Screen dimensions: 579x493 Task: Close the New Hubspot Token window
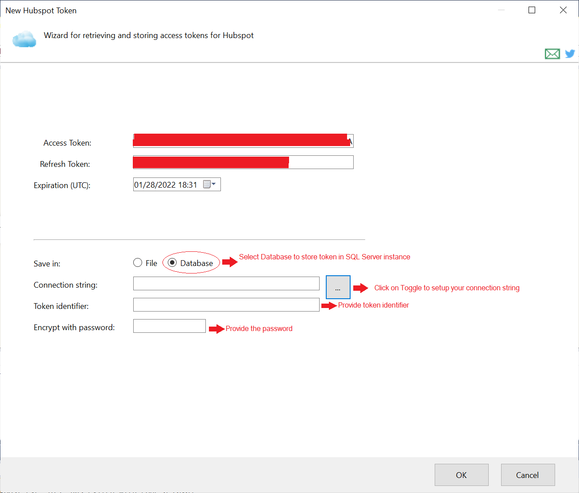tap(563, 10)
